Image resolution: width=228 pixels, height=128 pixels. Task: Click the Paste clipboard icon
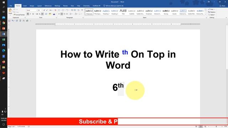coord(10,11)
